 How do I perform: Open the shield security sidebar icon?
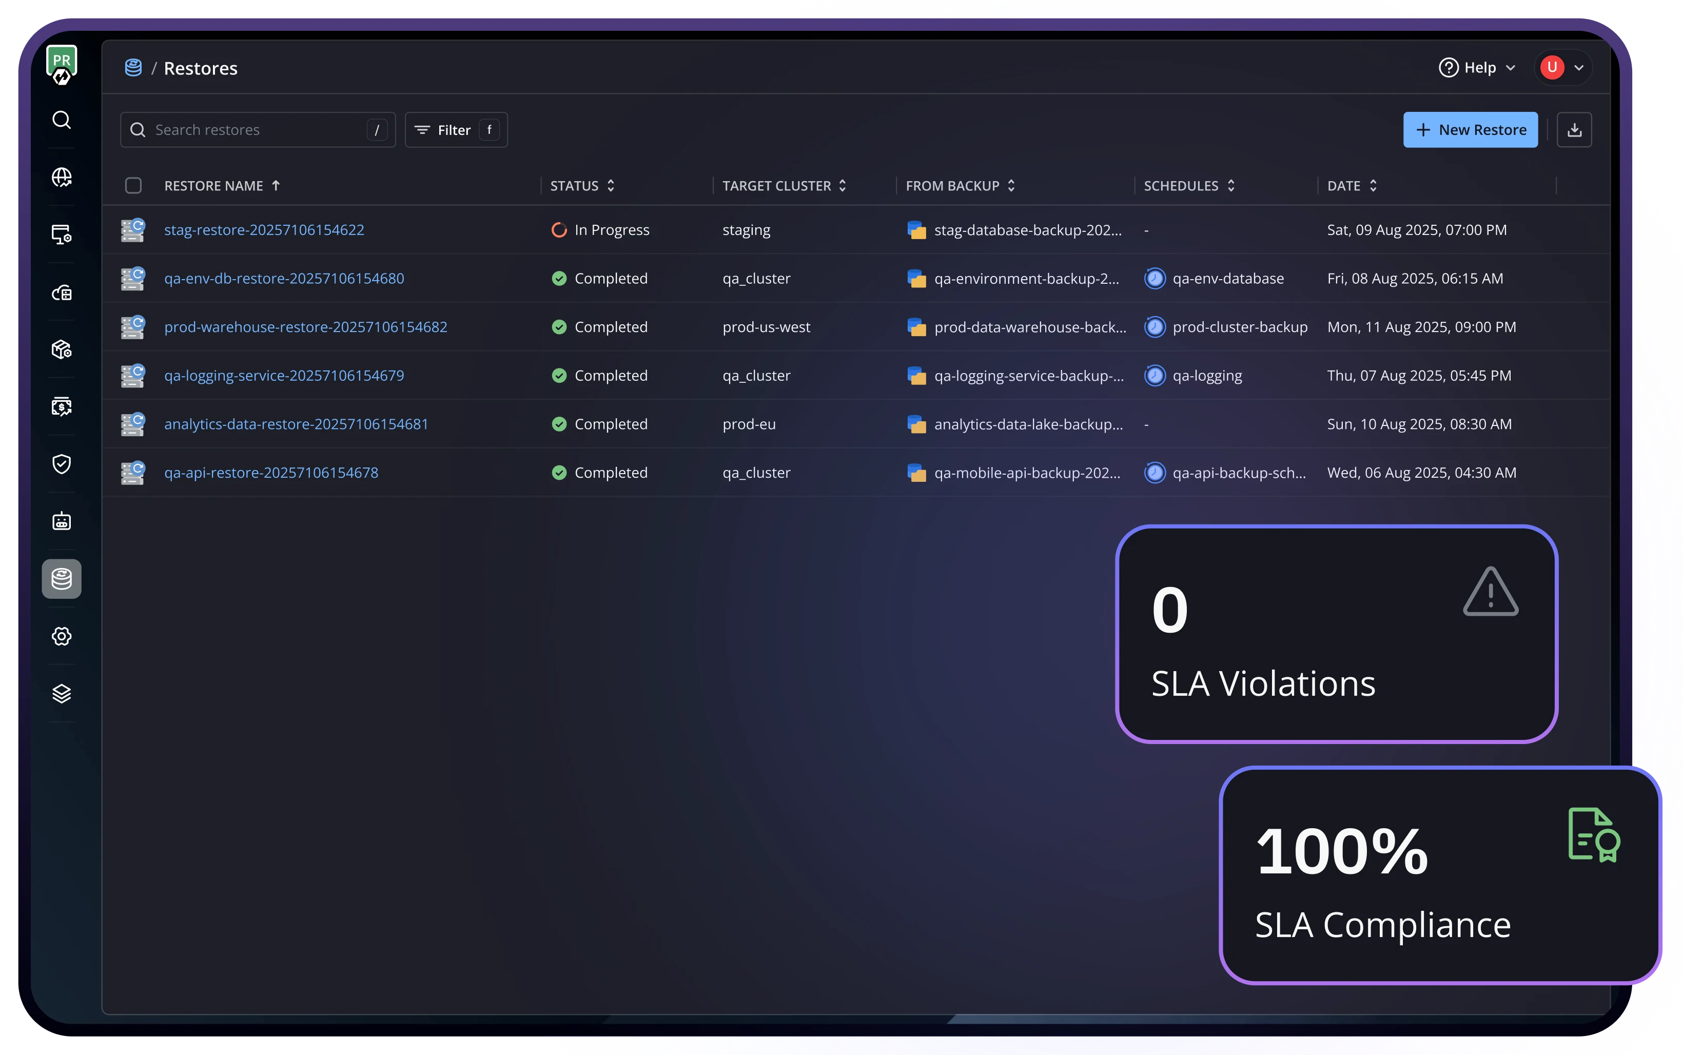click(62, 464)
